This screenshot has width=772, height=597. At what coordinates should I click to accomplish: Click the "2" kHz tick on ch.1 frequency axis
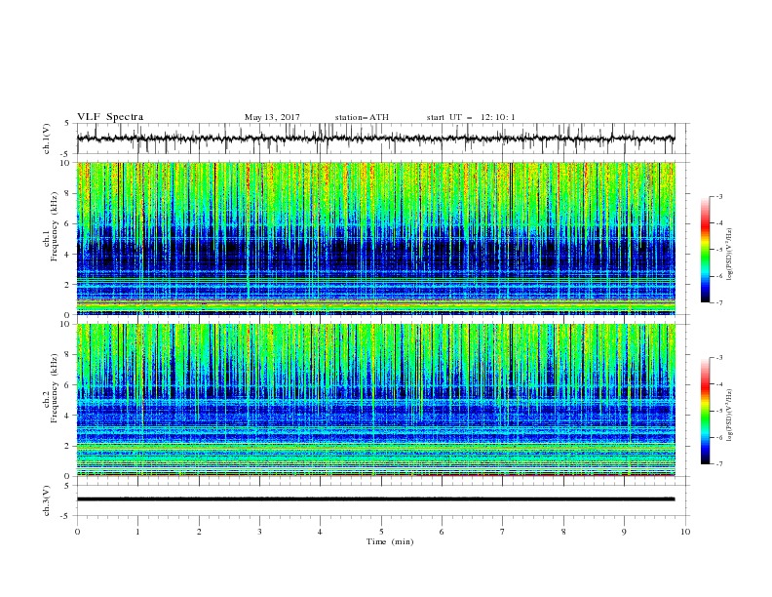pos(68,284)
